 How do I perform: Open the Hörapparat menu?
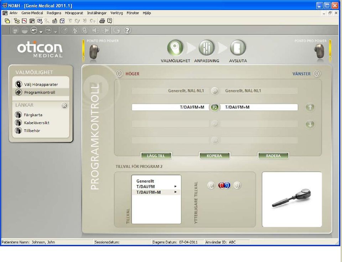[74, 13]
